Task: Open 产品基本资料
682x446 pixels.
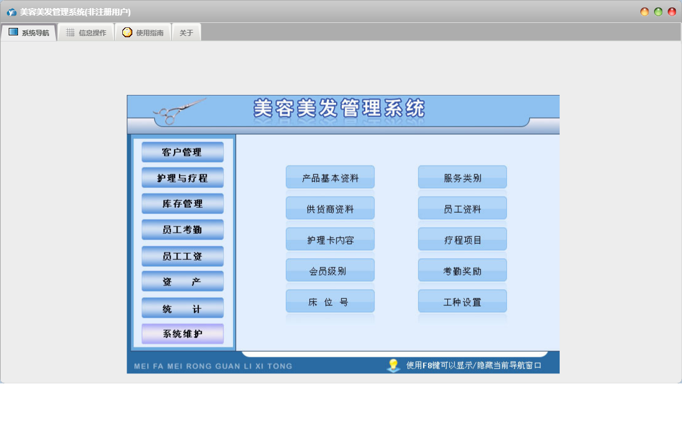Action: click(x=330, y=177)
